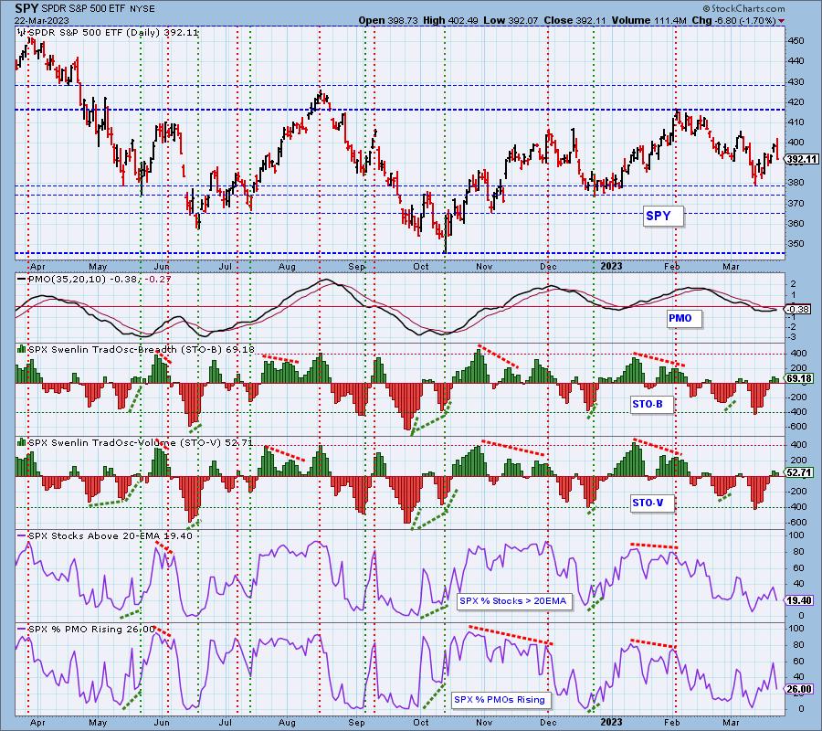This screenshot has width=822, height=731.
Task: Click the blue PMO annotation box
Action: (684, 318)
